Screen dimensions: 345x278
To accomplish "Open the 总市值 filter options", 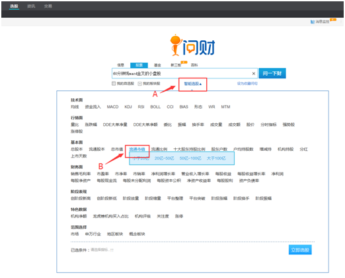I will pos(117,150).
